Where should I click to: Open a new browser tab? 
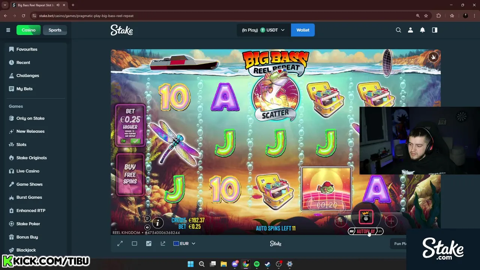(73, 5)
